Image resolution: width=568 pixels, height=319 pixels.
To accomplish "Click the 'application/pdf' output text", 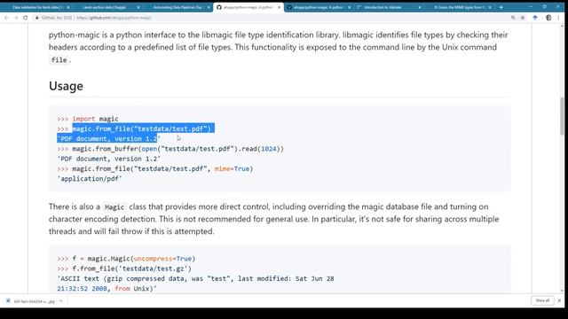I will [x=90, y=179].
